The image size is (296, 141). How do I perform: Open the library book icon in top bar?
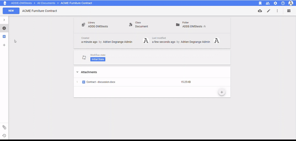[x=260, y=3]
